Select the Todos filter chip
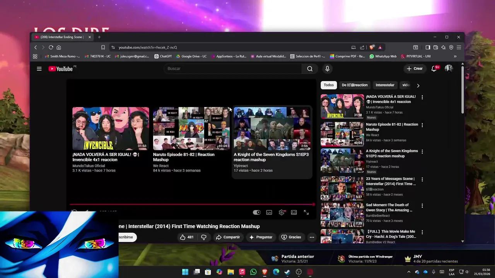Screen dimensions: 495x278 click(x=329, y=85)
